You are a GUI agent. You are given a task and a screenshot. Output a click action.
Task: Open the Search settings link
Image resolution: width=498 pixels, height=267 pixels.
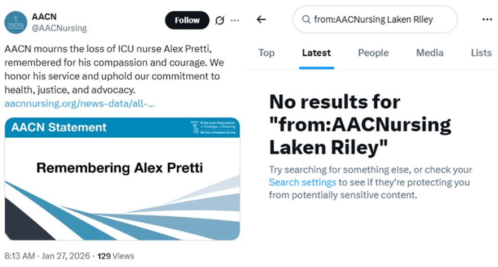click(x=303, y=182)
